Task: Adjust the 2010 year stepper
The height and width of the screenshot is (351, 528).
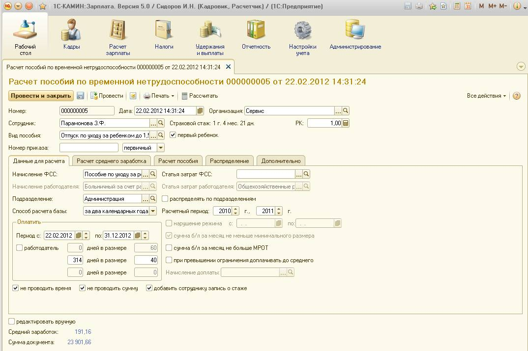Action: (235, 211)
